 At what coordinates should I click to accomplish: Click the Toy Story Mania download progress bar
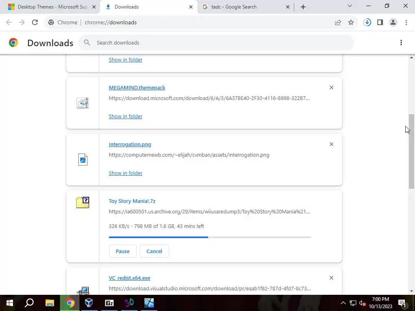pyautogui.click(x=210, y=237)
